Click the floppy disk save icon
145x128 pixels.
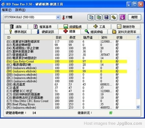click(106, 17)
